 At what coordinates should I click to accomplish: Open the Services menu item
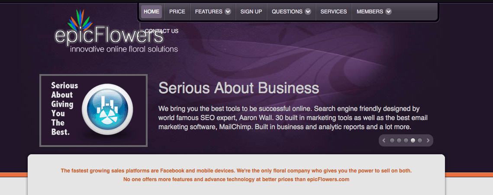[x=333, y=12]
